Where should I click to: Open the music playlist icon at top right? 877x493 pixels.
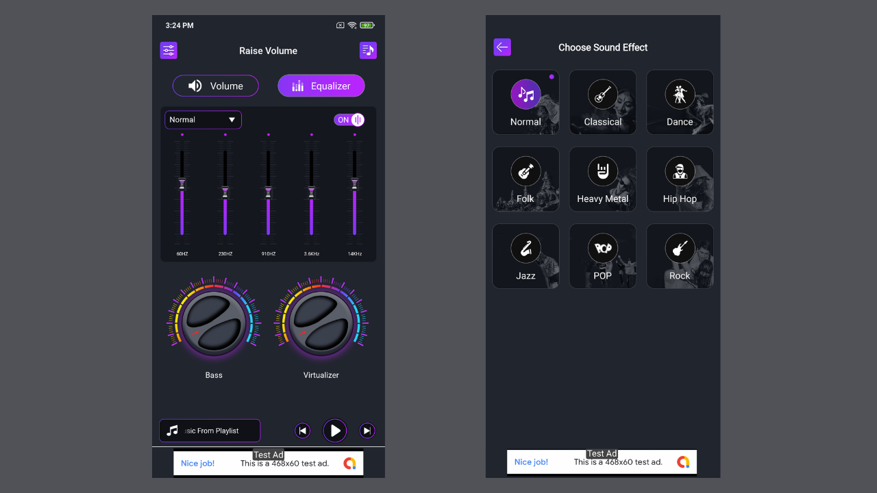click(x=368, y=51)
